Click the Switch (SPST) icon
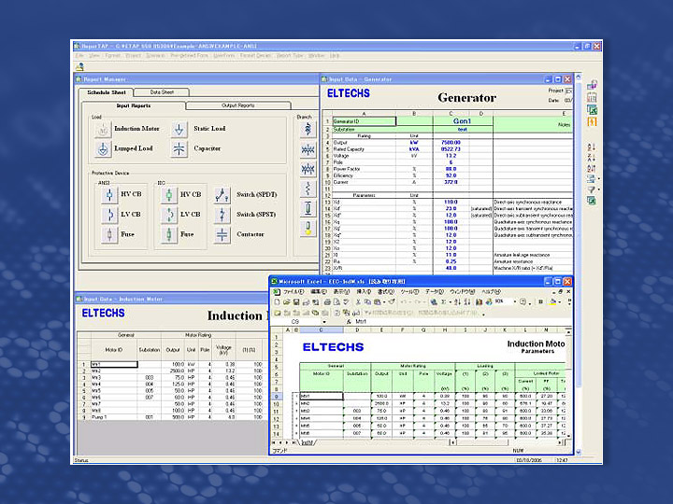This screenshot has width=673, height=504. tap(222, 215)
